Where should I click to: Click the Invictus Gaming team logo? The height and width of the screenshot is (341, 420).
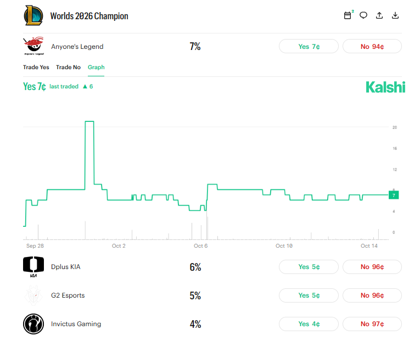point(33,324)
